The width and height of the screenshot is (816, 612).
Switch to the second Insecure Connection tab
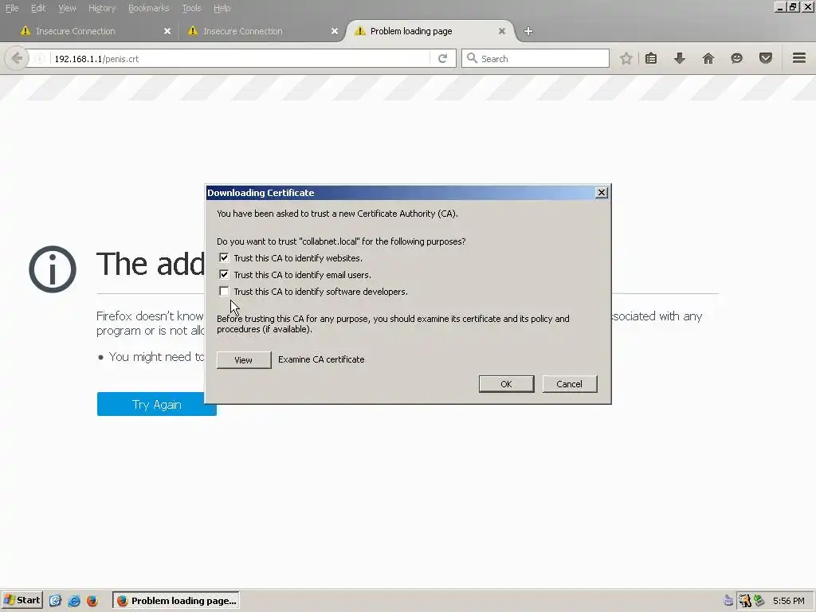pyautogui.click(x=261, y=31)
